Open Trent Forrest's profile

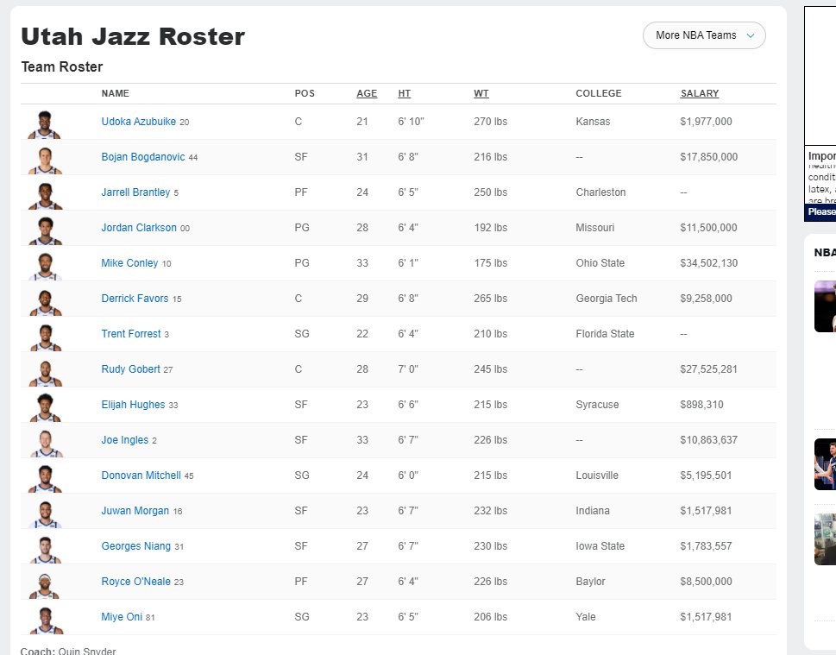coord(131,333)
